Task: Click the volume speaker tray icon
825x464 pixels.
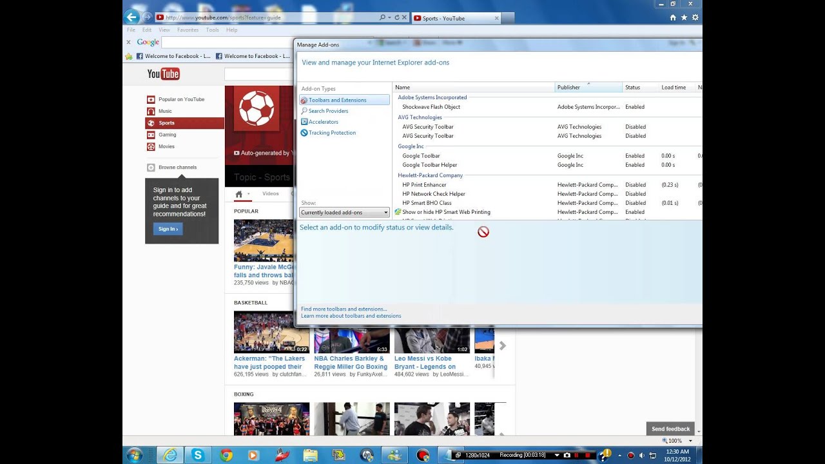Action: 642,455
